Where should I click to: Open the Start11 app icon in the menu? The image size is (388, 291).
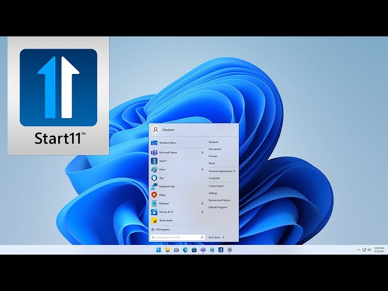click(154, 161)
